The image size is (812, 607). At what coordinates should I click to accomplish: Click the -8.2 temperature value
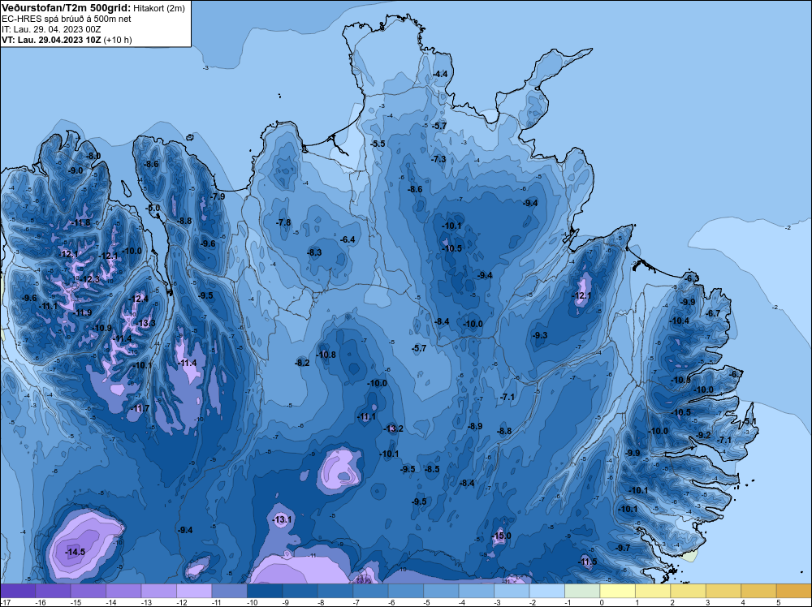pyautogui.click(x=302, y=364)
